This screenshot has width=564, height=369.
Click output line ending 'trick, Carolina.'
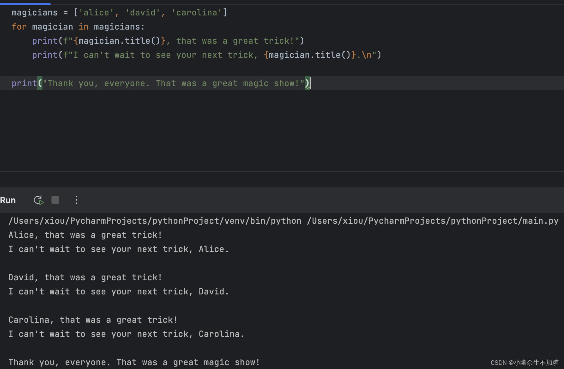126,334
